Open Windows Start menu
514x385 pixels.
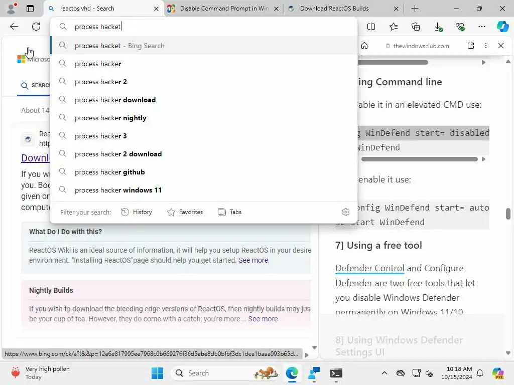[x=157, y=373]
